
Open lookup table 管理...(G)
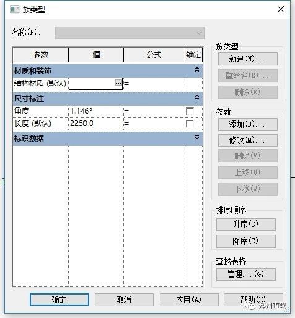point(246,274)
